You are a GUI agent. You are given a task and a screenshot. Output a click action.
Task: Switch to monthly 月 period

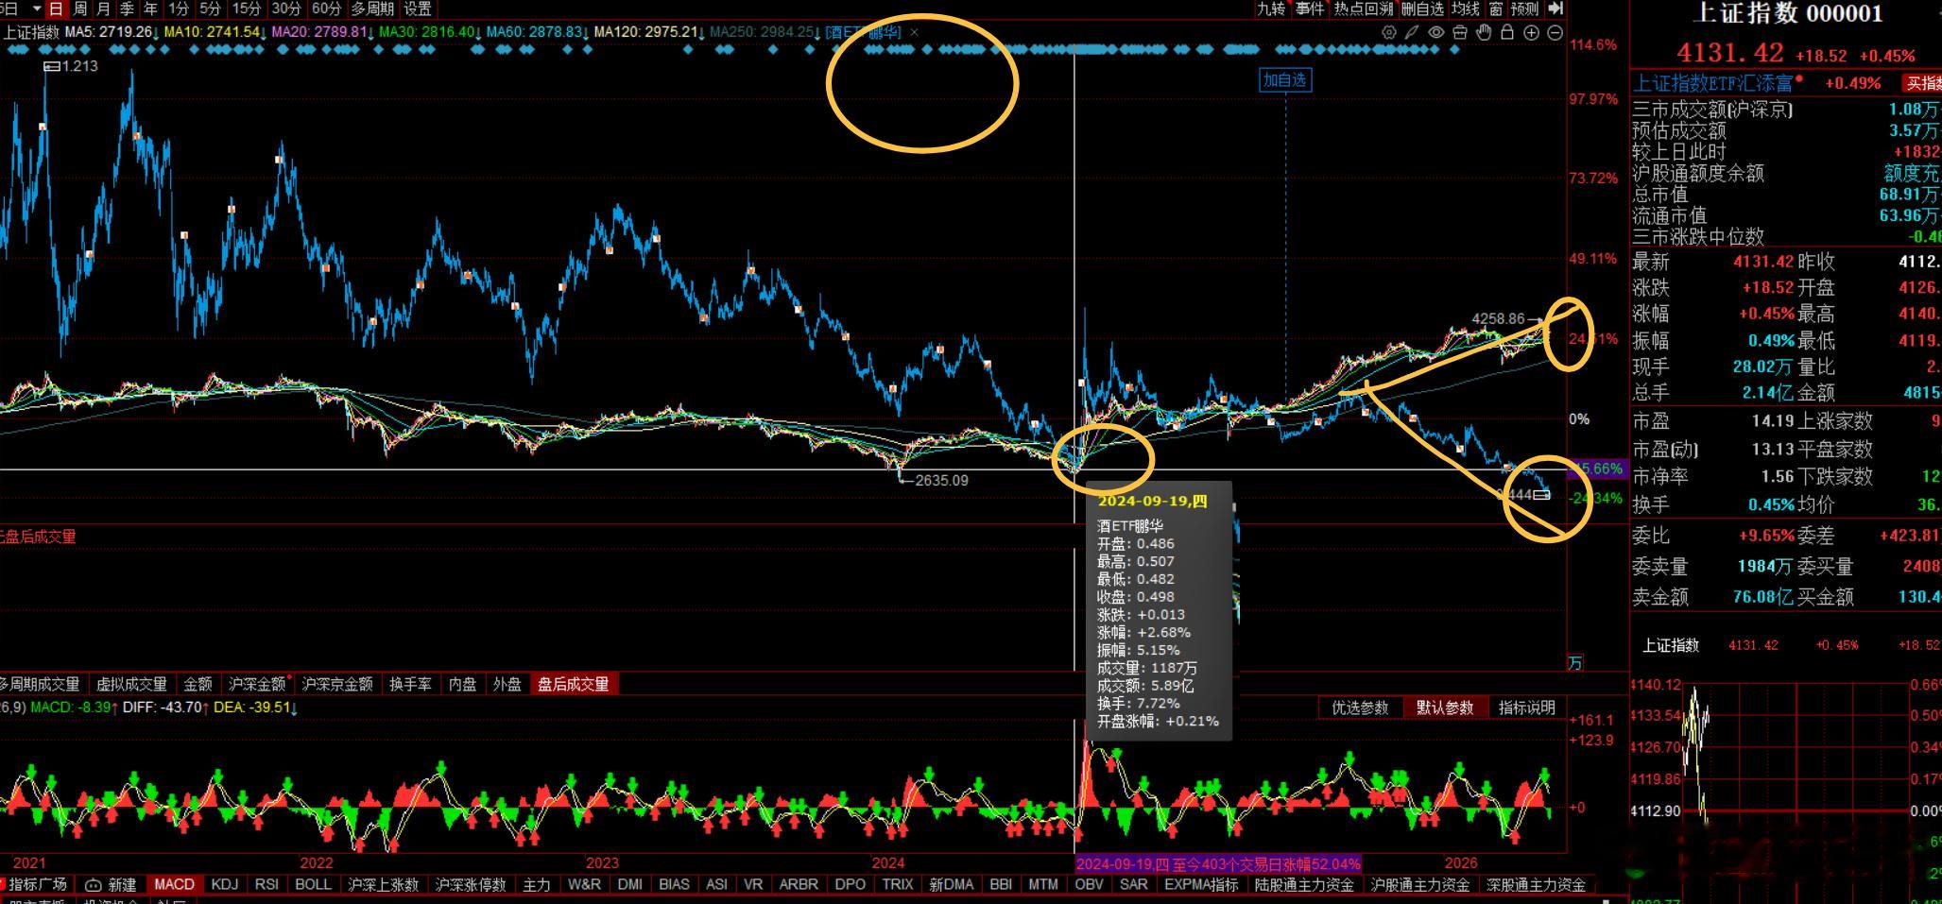click(x=103, y=9)
